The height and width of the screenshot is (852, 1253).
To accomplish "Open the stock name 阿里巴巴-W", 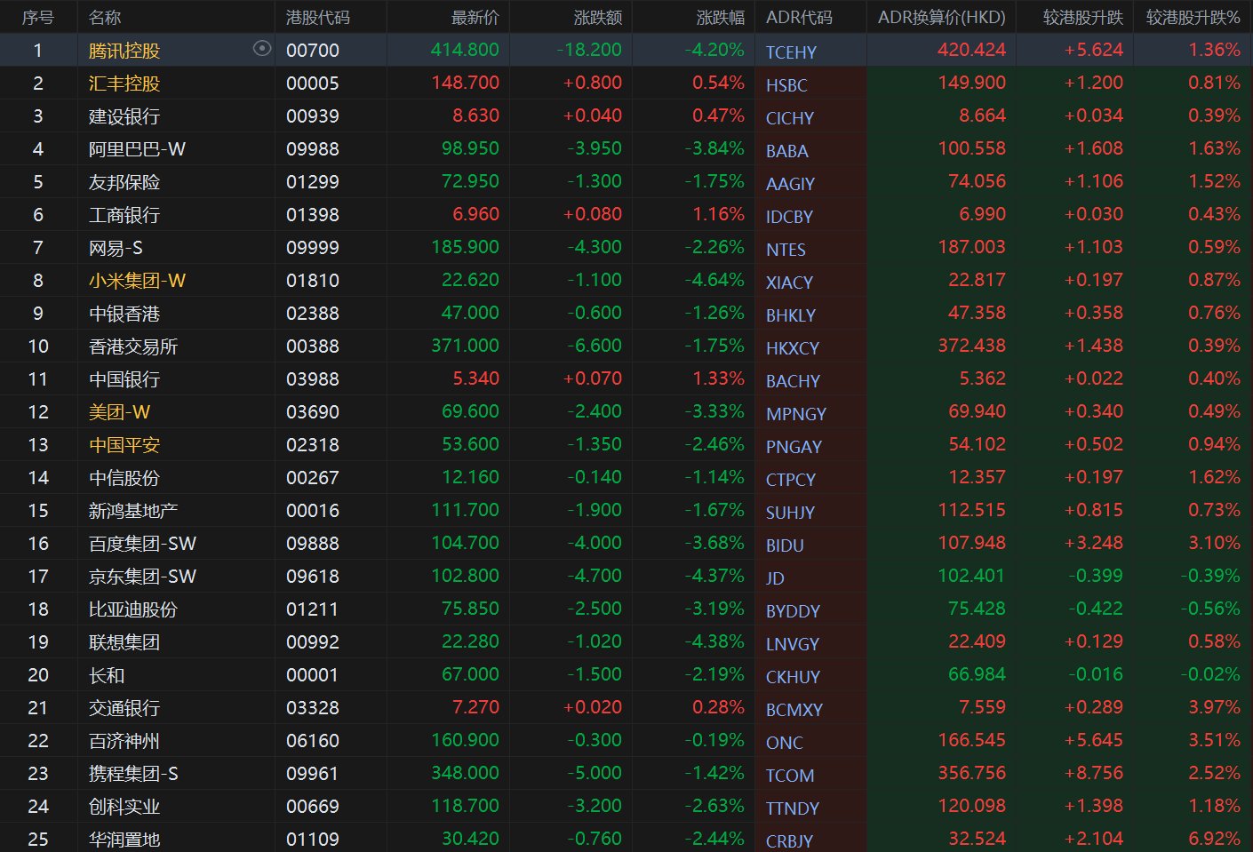I will point(138,149).
